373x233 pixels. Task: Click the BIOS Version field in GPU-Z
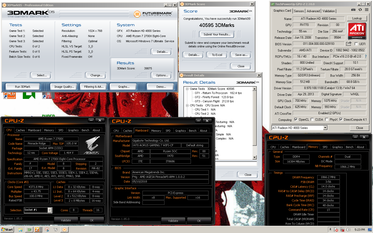[319, 44]
